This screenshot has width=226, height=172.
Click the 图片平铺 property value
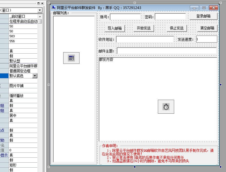click(23, 86)
